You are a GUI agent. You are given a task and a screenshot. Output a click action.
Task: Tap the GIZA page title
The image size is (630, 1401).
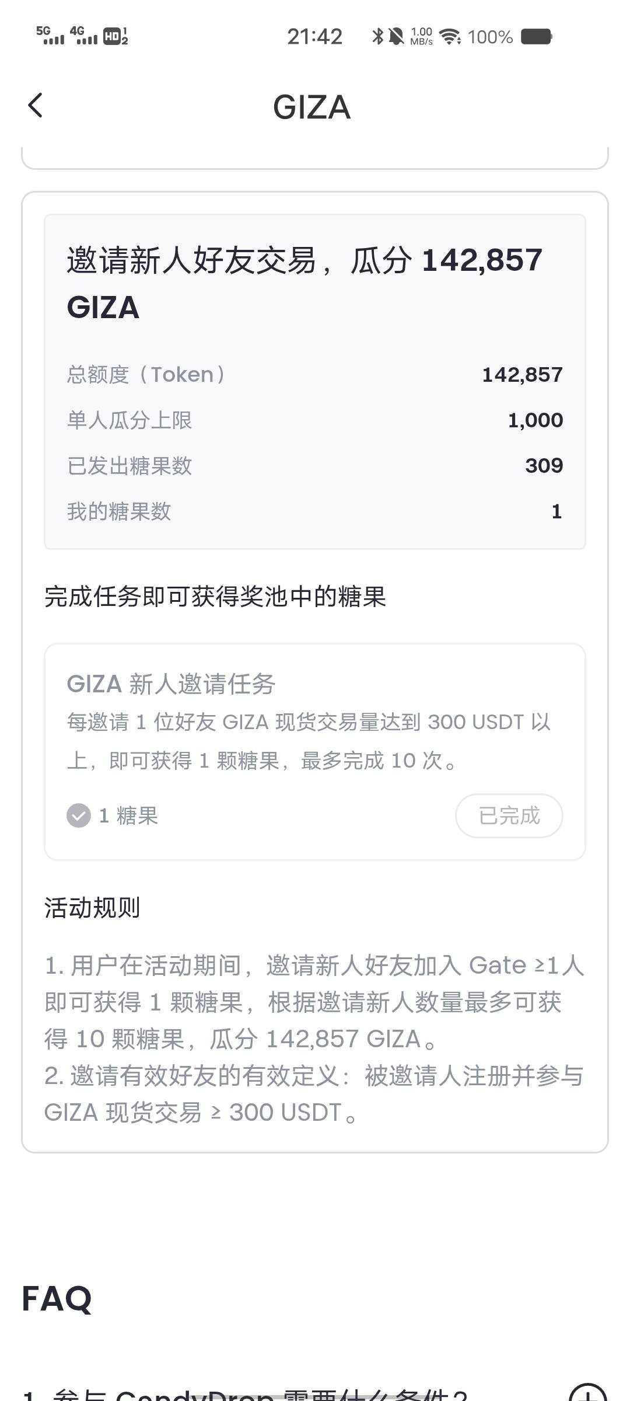point(312,107)
